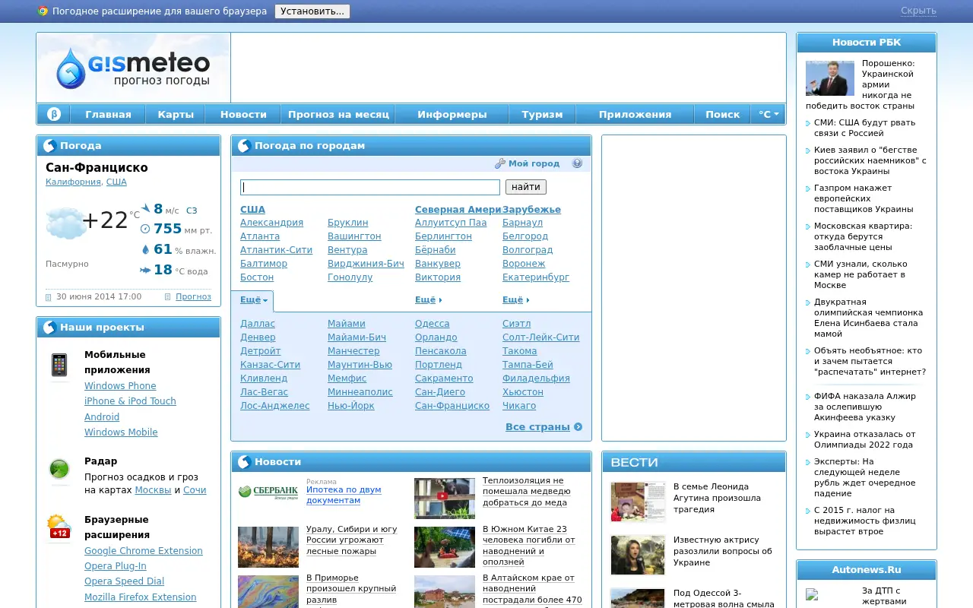This screenshot has width=973, height=608.
Task: Click Скрыть to hide the banner
Action: click(x=918, y=11)
